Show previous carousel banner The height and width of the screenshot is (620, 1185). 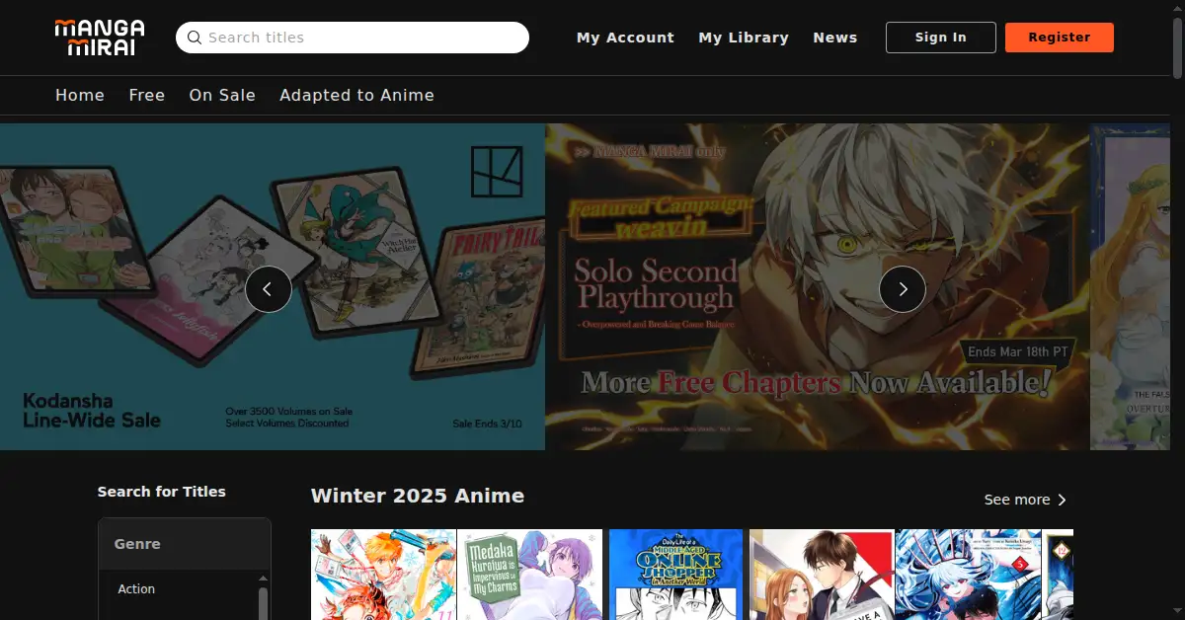[269, 289]
